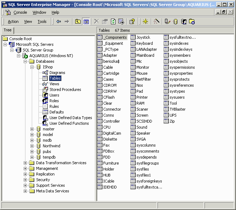Click the Run a Wizard wand icon
Image resolution: width=236 pixels, height=210 pixels.
point(157,21)
